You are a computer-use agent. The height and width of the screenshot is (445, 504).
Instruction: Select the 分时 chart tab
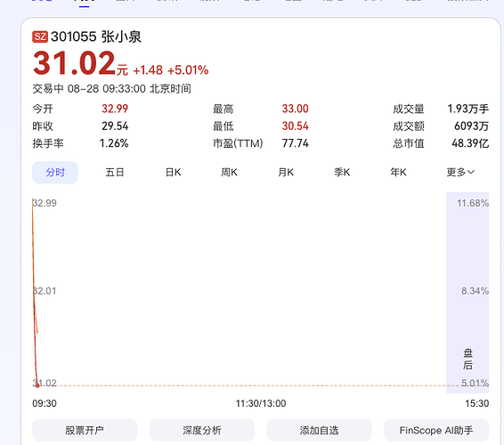(55, 173)
